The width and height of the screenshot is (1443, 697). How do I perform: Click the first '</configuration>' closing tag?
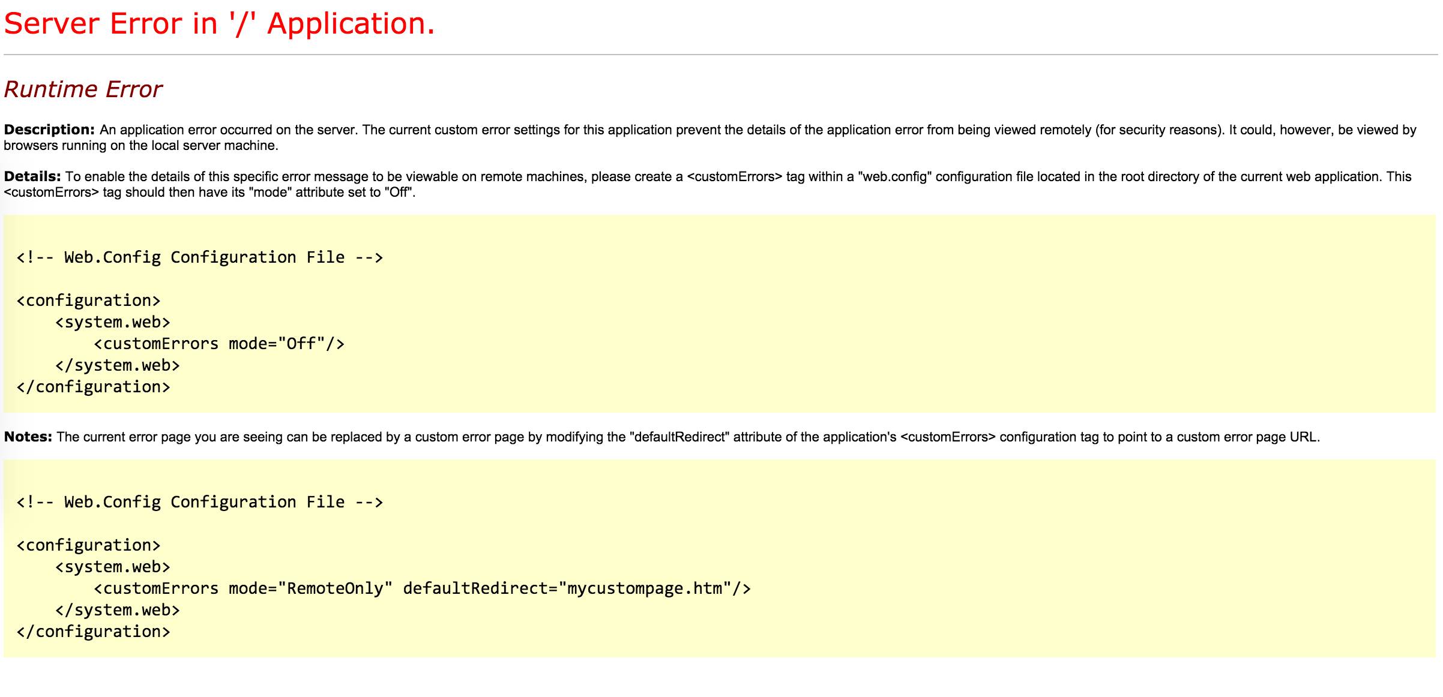(94, 386)
